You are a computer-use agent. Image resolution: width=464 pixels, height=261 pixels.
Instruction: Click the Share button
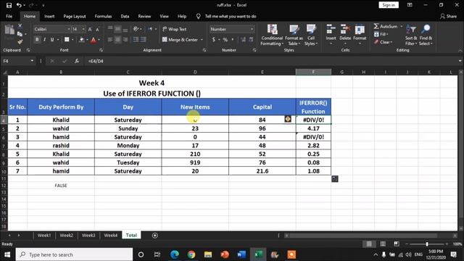pyautogui.click(x=449, y=16)
